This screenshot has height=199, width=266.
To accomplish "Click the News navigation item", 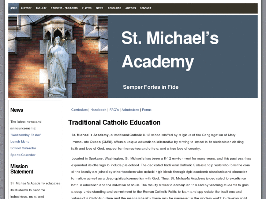I will [100, 8].
